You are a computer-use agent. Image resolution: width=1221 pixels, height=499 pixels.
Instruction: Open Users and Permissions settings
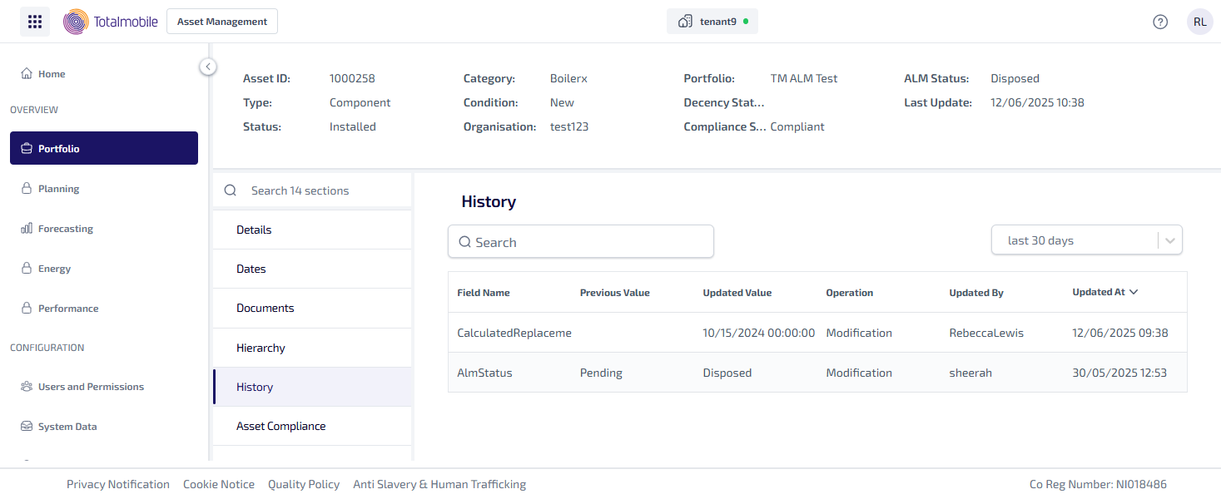[91, 387]
